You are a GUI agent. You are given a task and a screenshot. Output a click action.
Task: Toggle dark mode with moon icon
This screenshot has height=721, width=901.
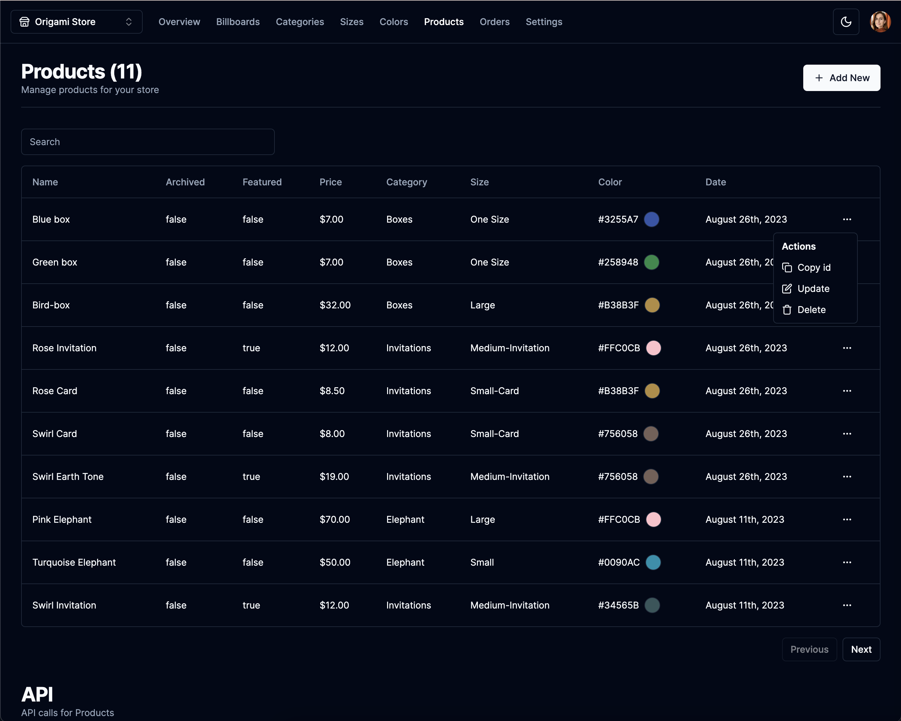click(846, 22)
